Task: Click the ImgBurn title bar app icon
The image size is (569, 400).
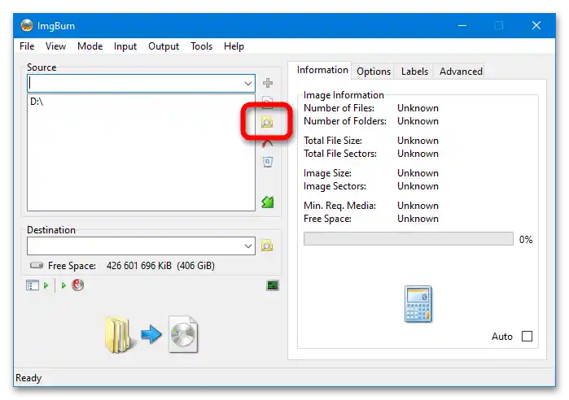Action: coord(27,25)
